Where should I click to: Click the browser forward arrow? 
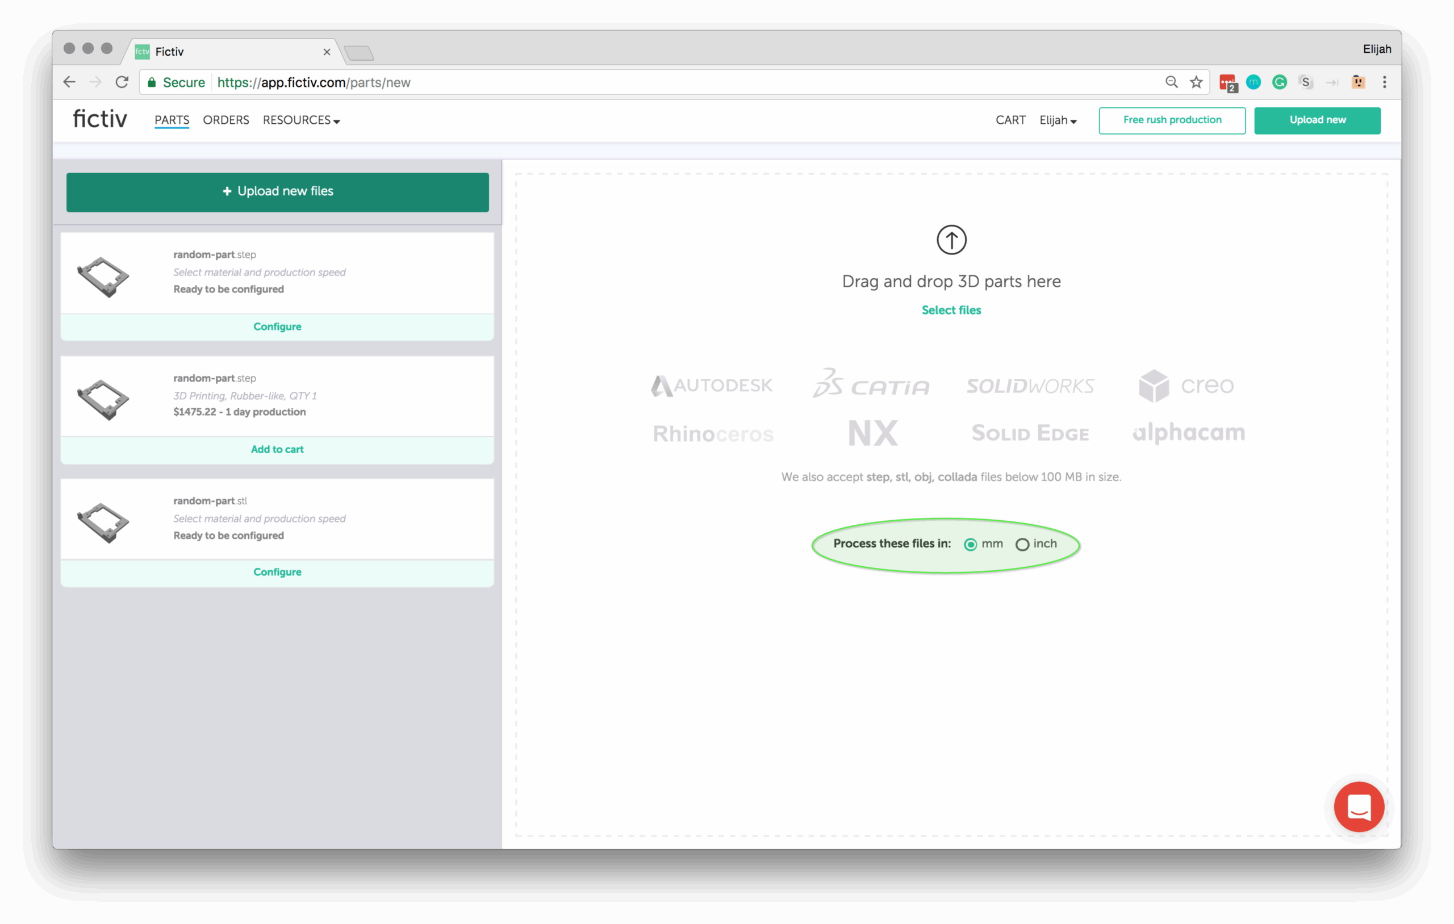click(95, 82)
